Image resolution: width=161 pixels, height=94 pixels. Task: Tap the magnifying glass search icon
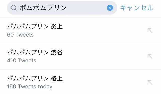[x=14, y=8]
